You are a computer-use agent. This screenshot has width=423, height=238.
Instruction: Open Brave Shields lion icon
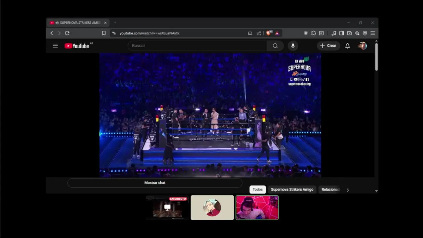[x=269, y=33]
